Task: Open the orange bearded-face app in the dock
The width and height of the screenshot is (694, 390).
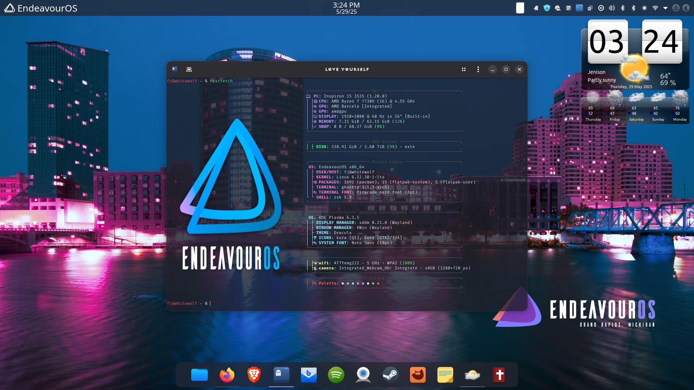Action: [418, 375]
